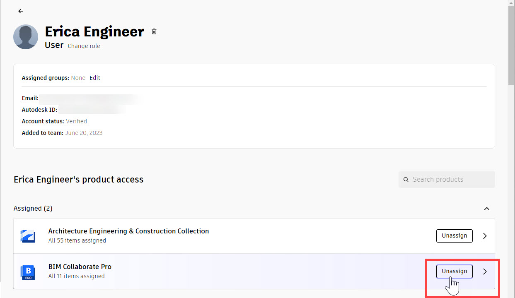Image resolution: width=515 pixels, height=298 pixels.
Task: Select the BIM Collaborate Pro title
Action: coord(80,267)
